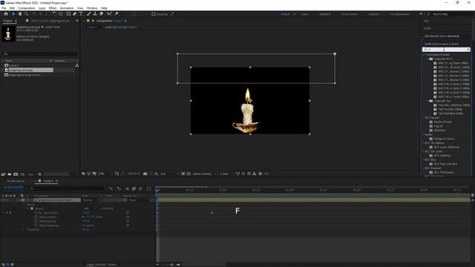Toggle stopwatch for Mask Opacity

point(36,221)
